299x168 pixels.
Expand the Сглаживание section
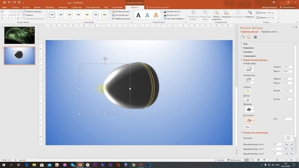(249, 56)
